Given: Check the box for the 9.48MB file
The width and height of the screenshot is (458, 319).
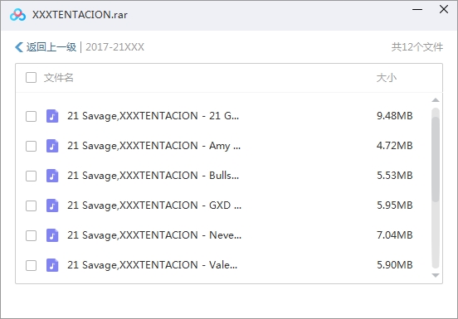Looking at the screenshot, I should [31, 116].
